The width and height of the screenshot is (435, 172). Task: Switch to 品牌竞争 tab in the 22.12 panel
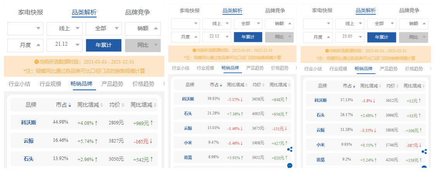click(275, 11)
